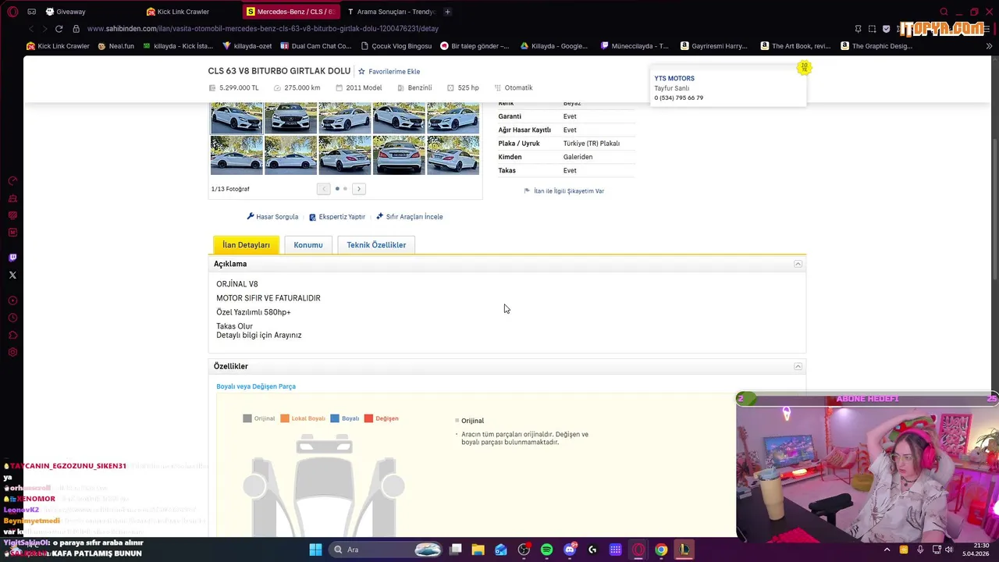
Task: Open Outlook from the taskbar
Action: click(501, 550)
